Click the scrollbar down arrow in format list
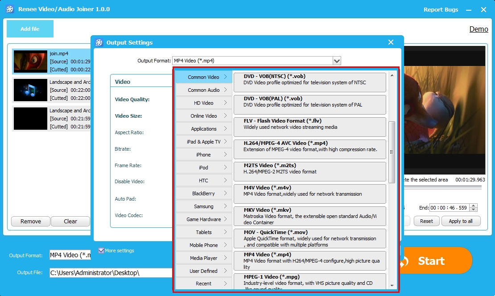The height and width of the screenshot is (296, 495). click(392, 285)
